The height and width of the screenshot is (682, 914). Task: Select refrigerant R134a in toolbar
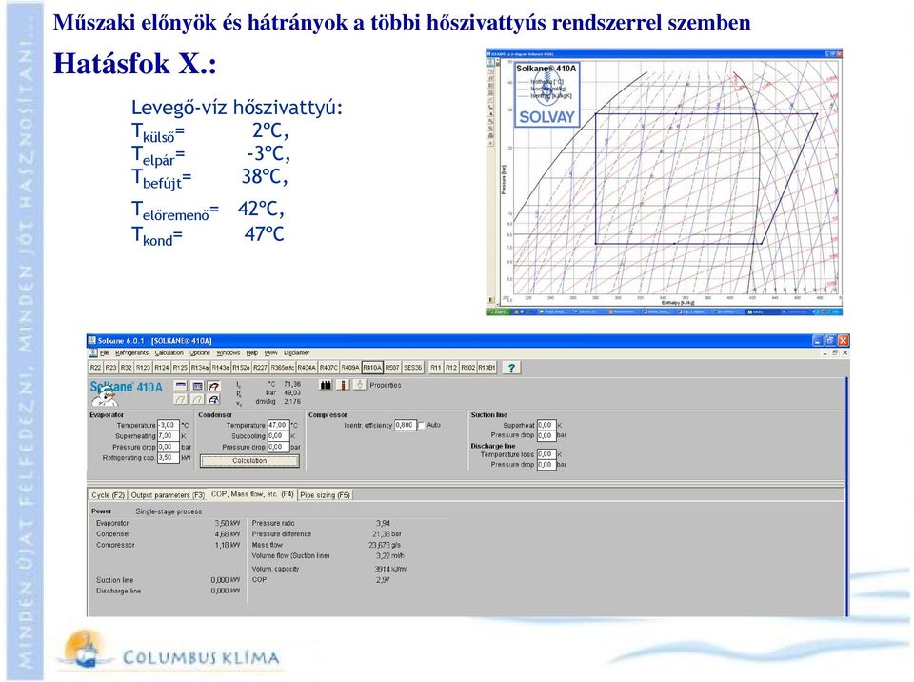pos(199,368)
